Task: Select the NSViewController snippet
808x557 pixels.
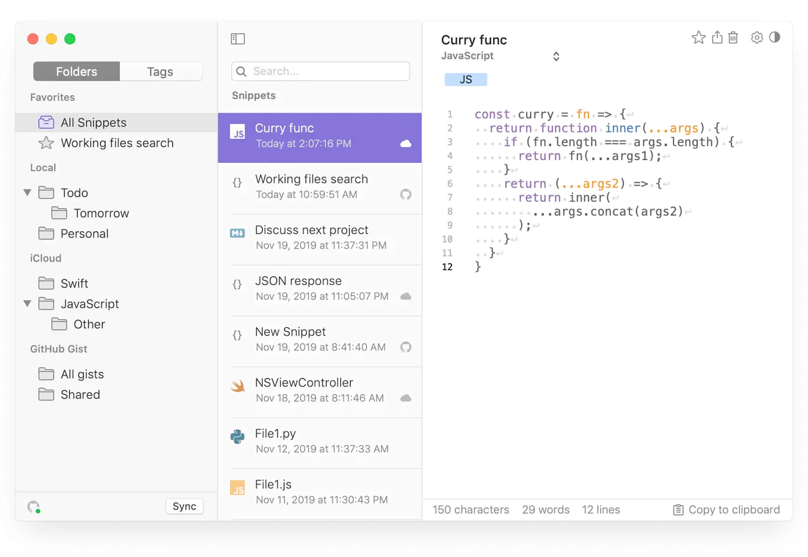Action: coord(320,392)
